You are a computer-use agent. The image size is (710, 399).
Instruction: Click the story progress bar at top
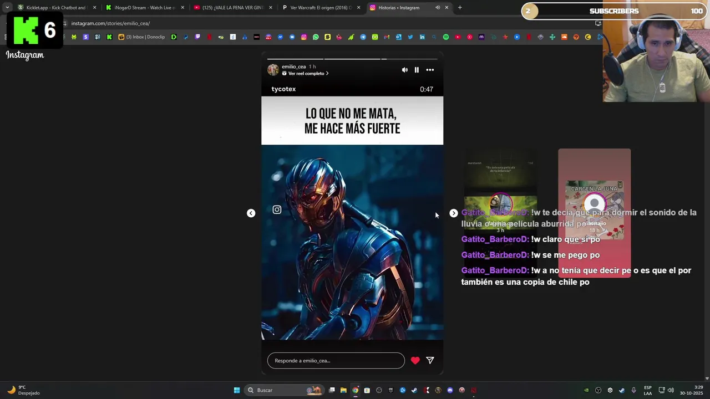352,59
